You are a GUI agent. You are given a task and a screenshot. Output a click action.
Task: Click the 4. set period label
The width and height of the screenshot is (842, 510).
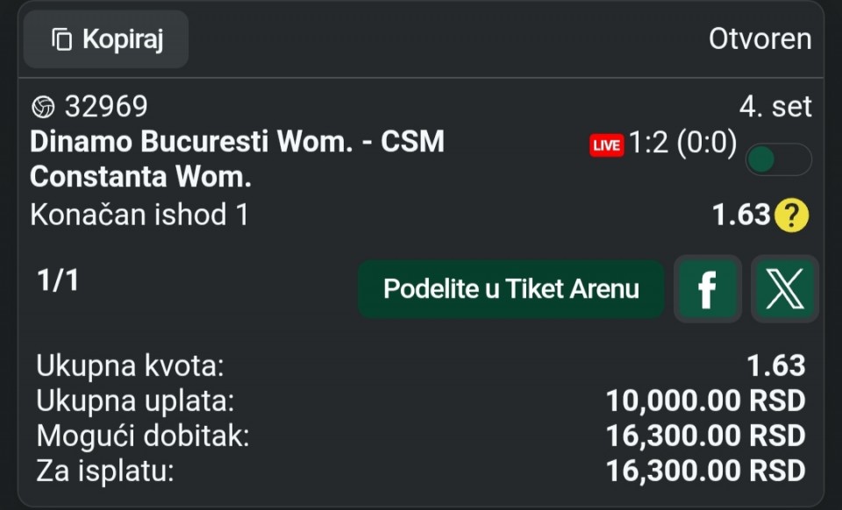click(775, 107)
